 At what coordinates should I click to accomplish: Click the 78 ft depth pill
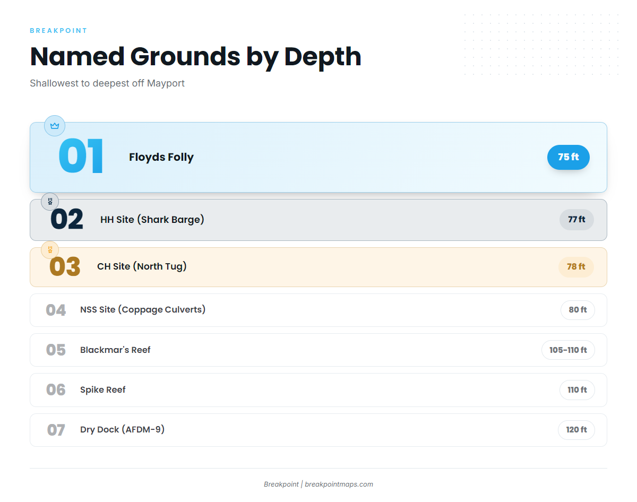pos(576,267)
